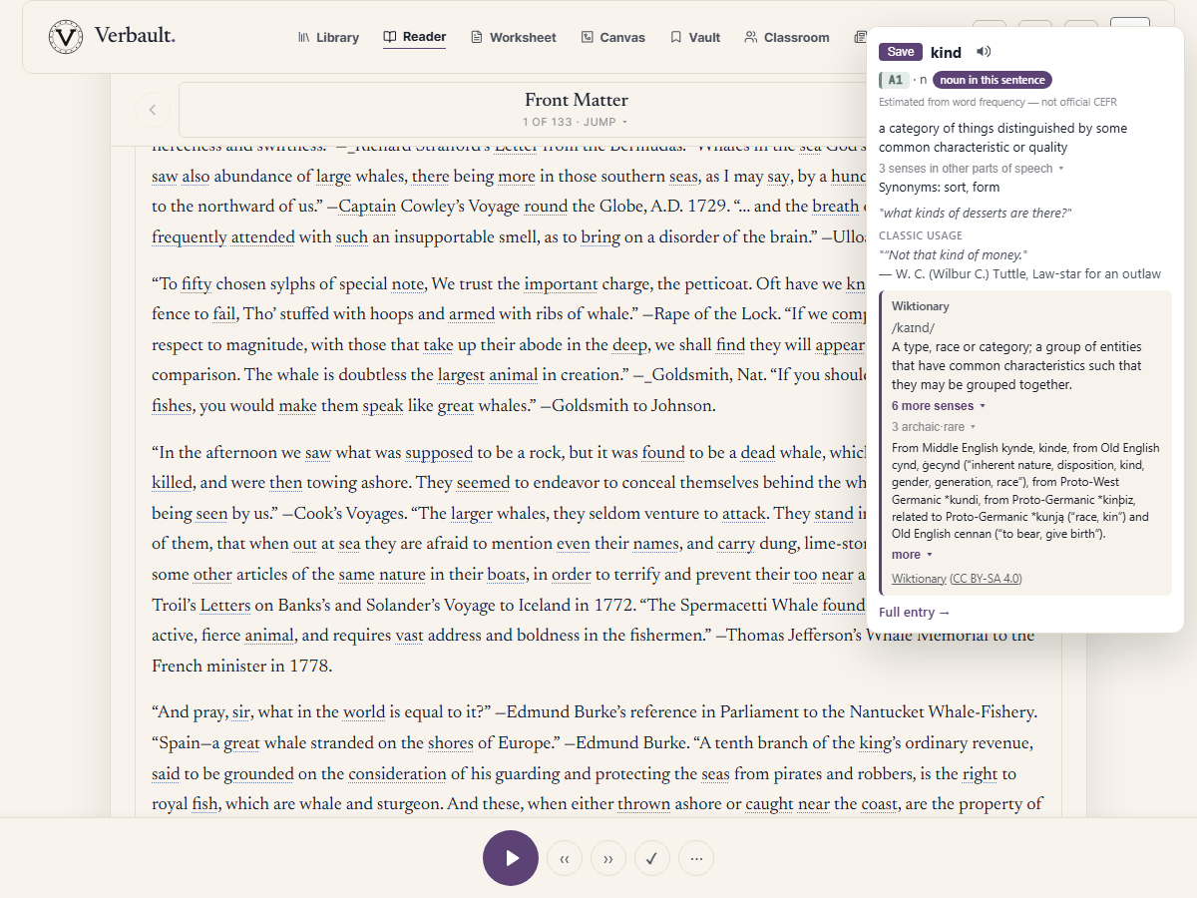Click the 'noun in this sentence' pill
Screen dimensions: 1197x898
993,80
